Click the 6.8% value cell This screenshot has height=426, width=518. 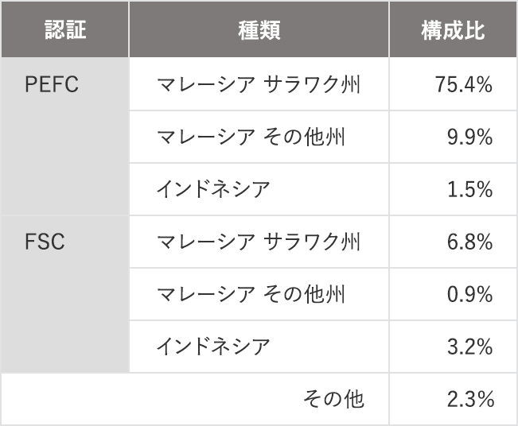click(x=453, y=242)
